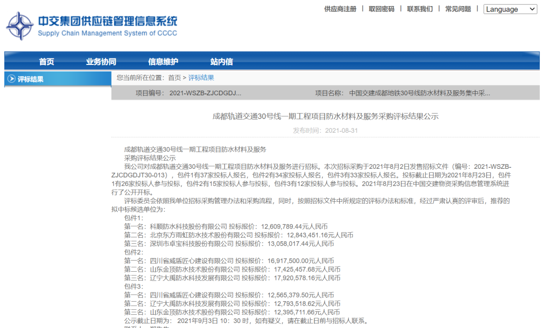
Task: Click the 深圳市卓宝科技股份有限公司 bid line
Action: click(229, 244)
